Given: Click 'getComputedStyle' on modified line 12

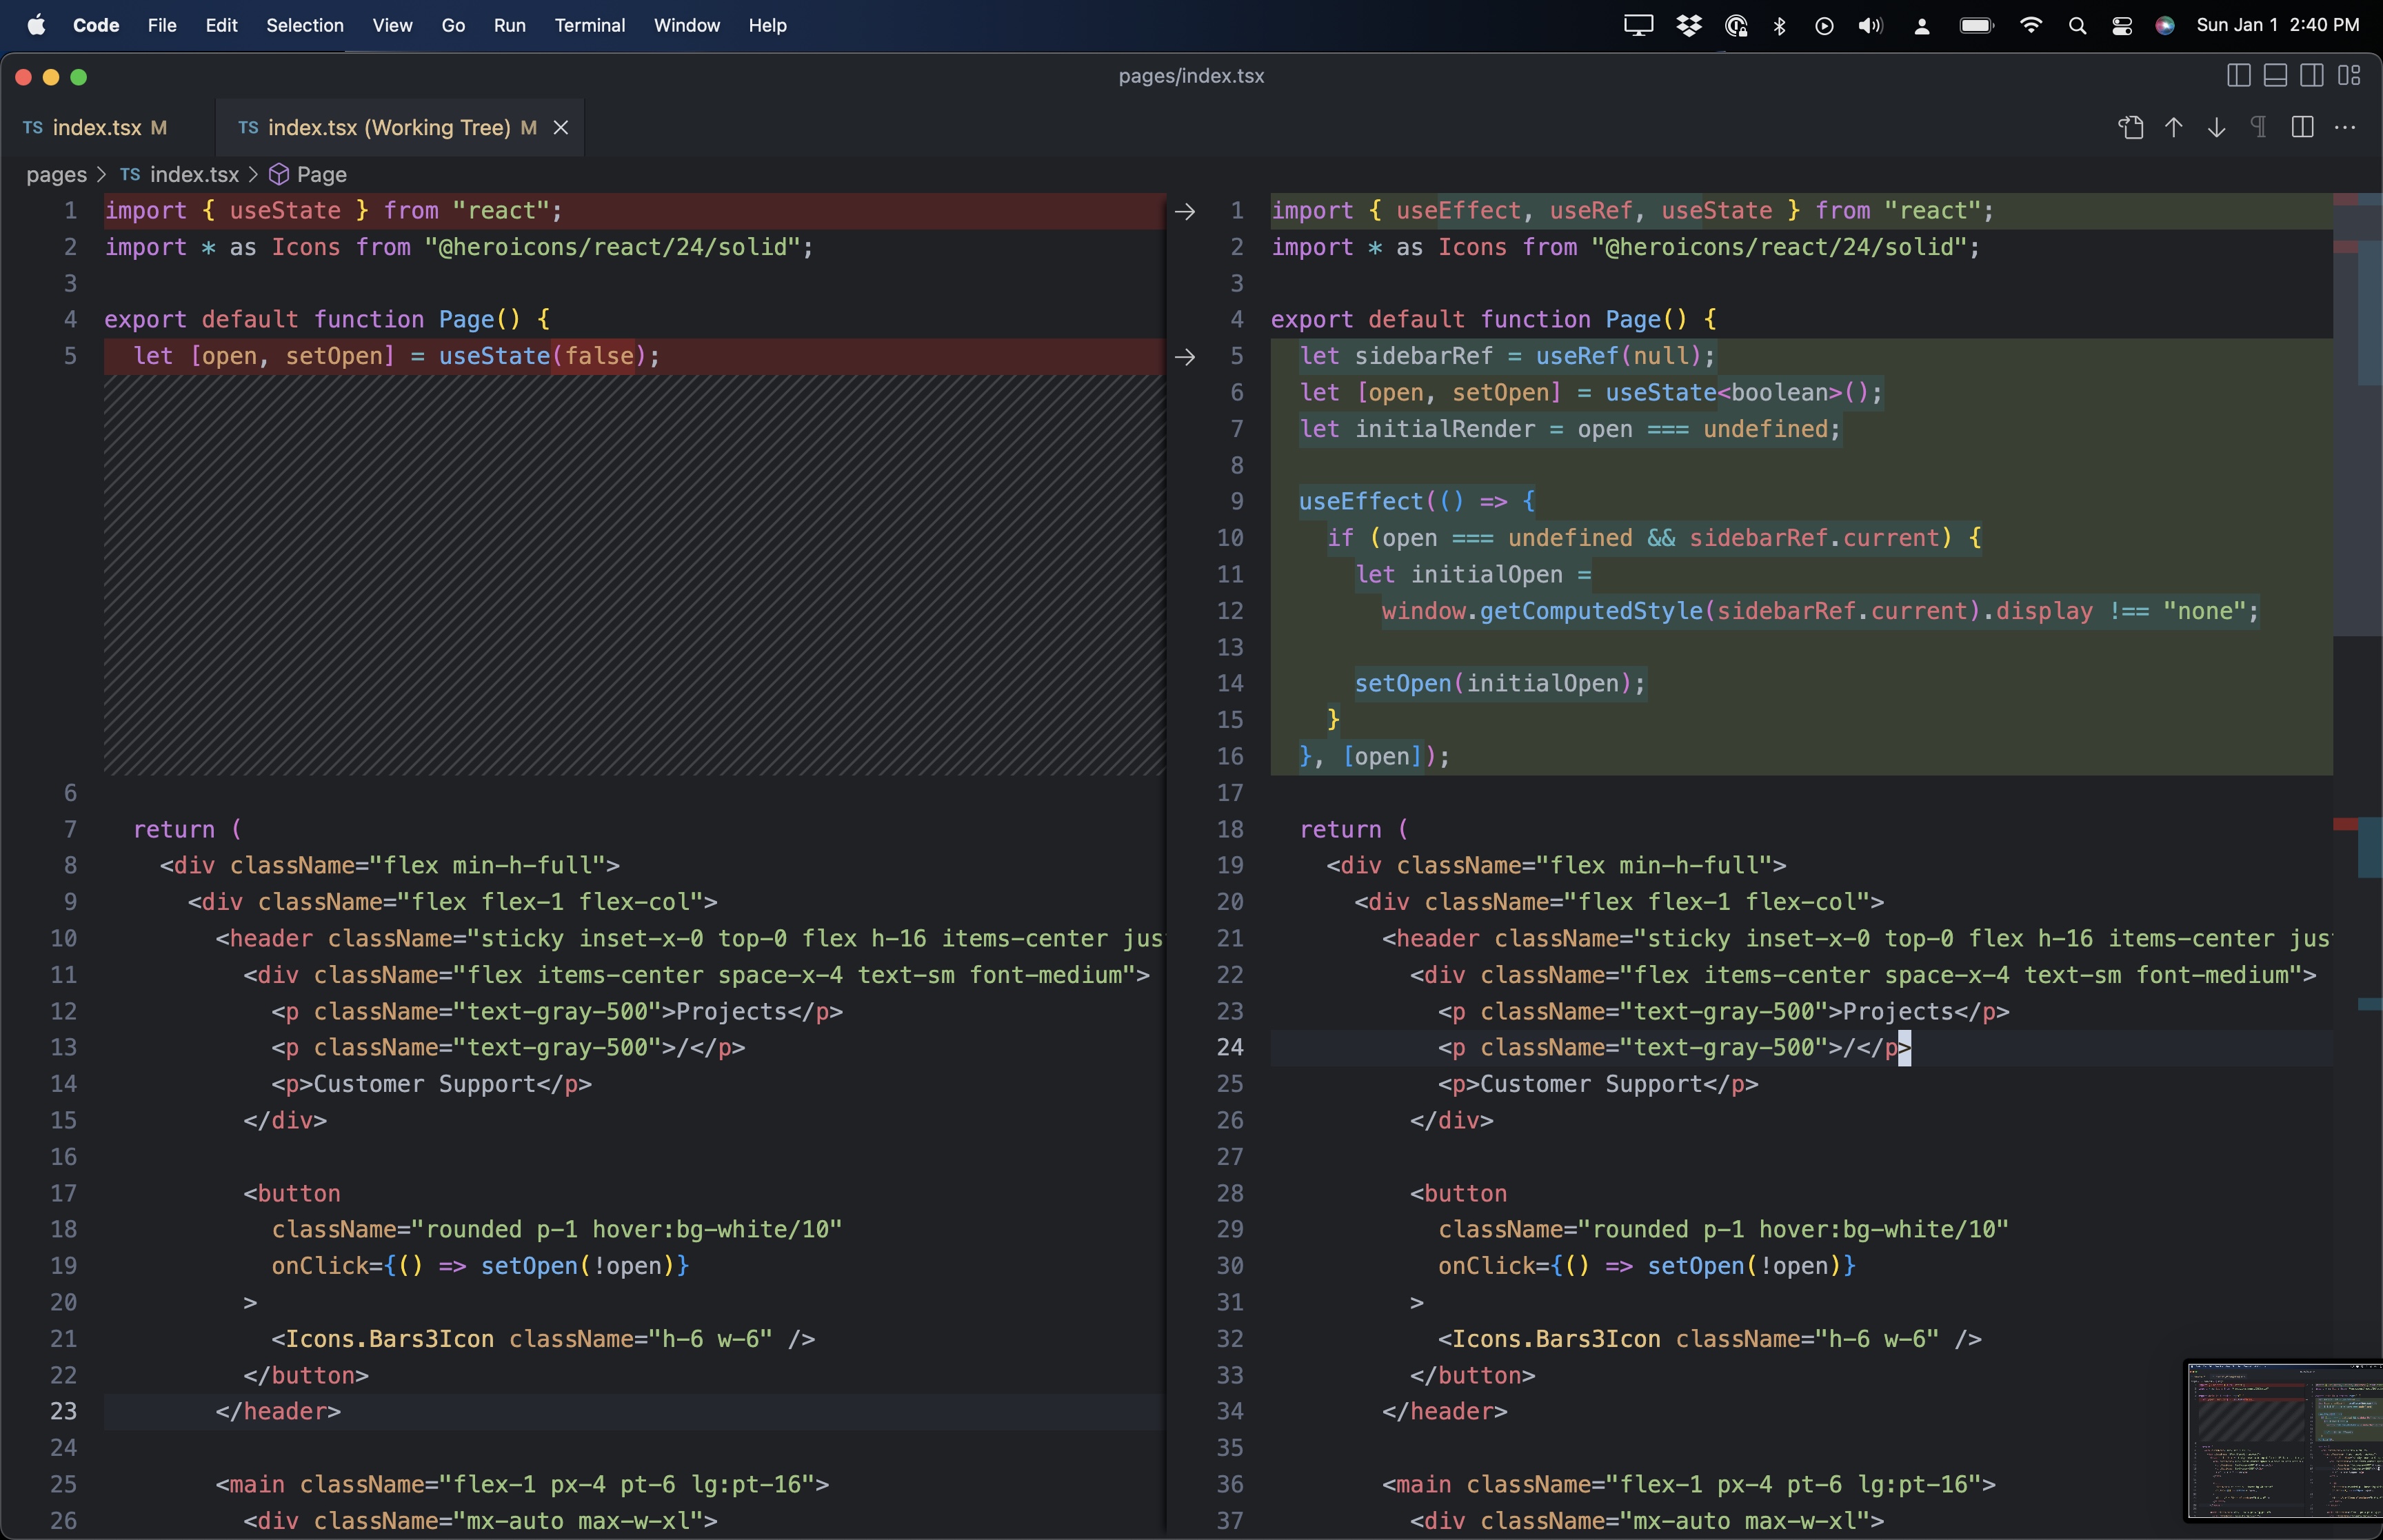Looking at the screenshot, I should tap(1590, 612).
